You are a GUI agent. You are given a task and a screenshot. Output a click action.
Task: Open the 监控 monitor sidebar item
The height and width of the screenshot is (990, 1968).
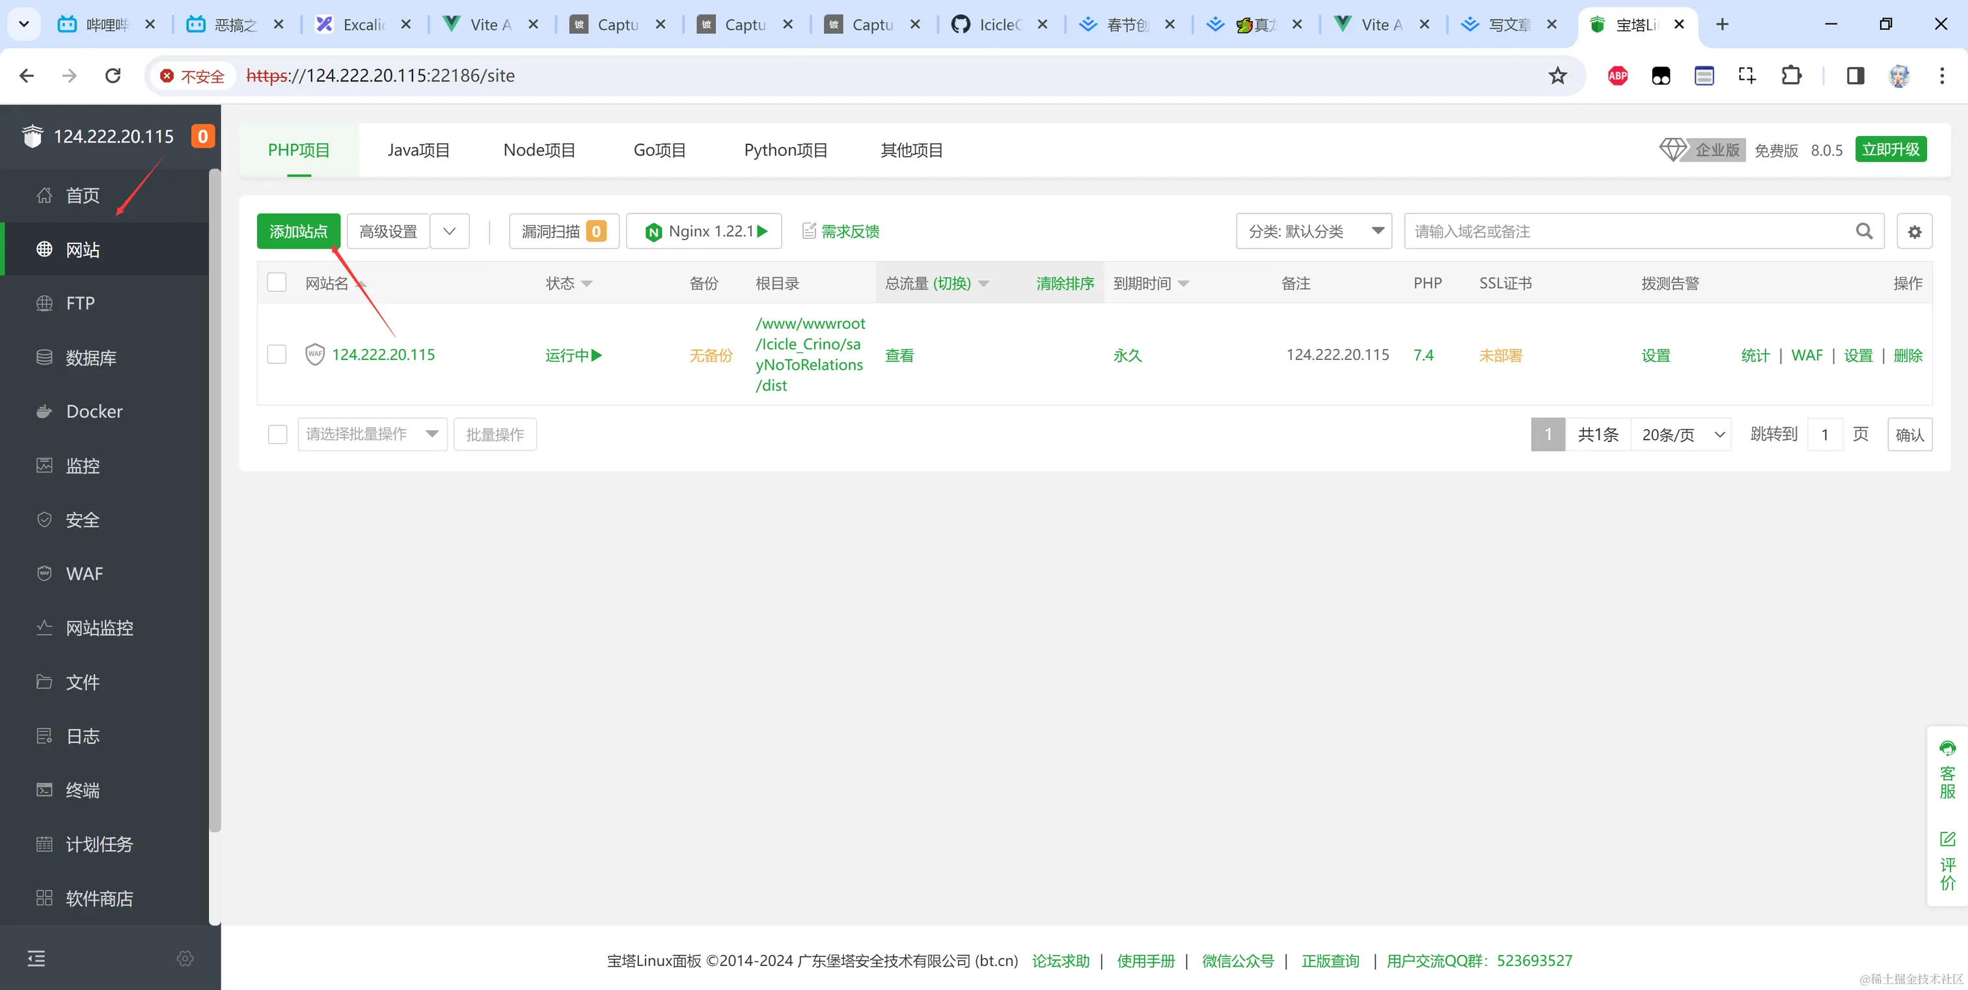point(105,465)
